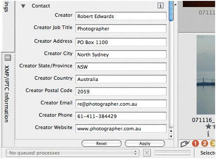The image size is (216, 159).
Task: Open the No queued processes dropdown
Action: 72,153
